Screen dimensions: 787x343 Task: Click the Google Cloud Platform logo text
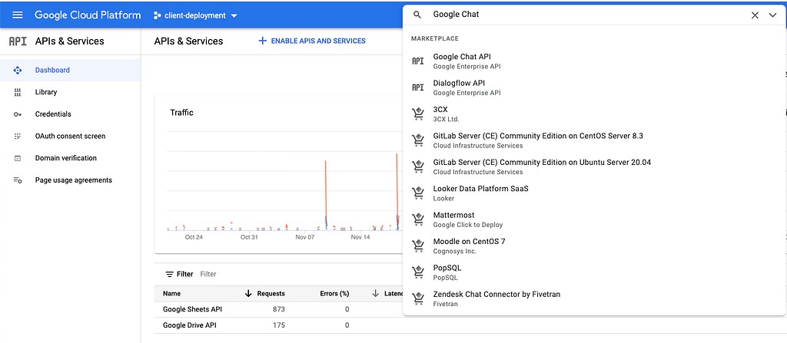tap(88, 15)
